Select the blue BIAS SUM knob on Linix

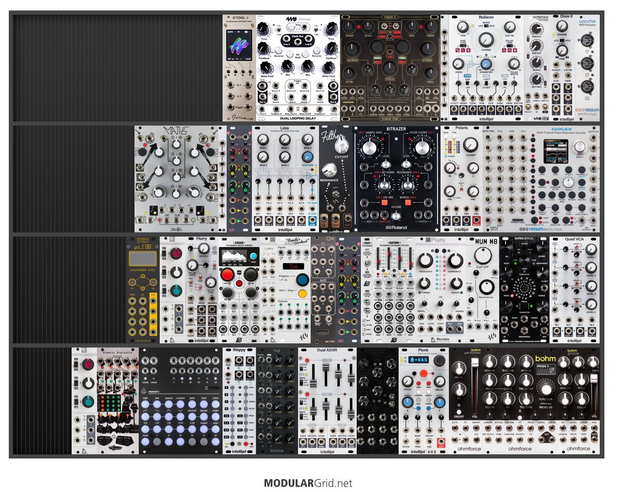[x=307, y=157]
